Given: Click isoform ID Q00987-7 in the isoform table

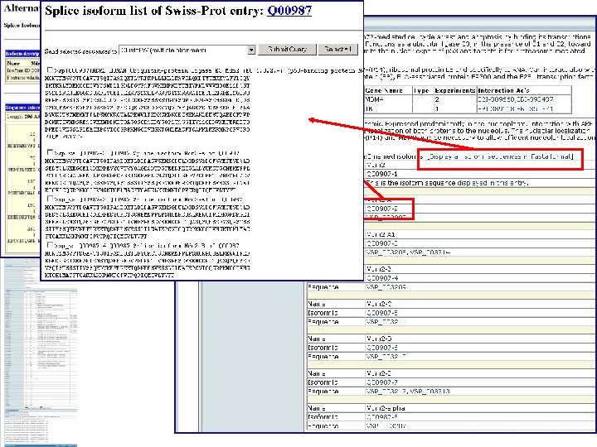Looking at the screenshot, I should pyautogui.click(x=382, y=382).
